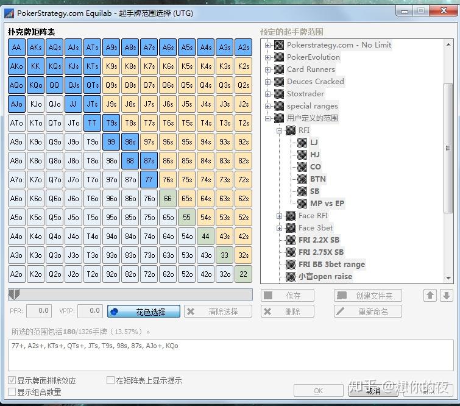
Task: Move selected range up with the arrow button
Action: pos(430,295)
